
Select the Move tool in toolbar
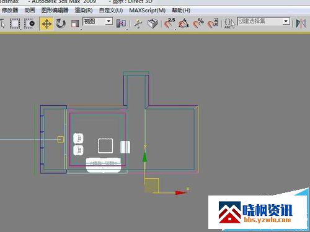(x=46, y=24)
